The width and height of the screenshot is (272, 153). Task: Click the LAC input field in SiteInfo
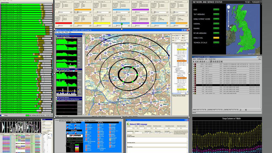coord(178,41)
